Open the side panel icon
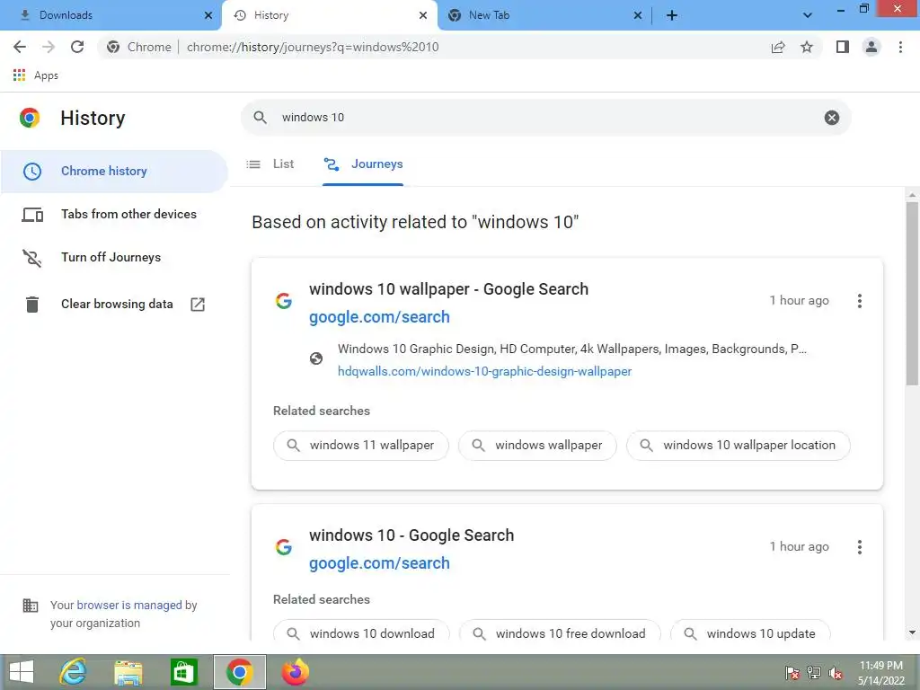This screenshot has height=690, width=920. (x=843, y=47)
